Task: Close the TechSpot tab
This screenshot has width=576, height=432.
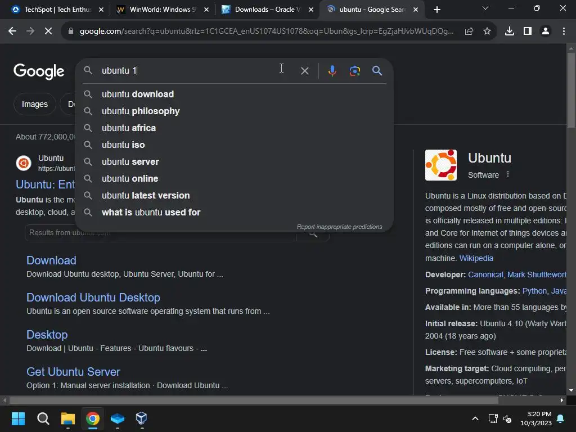Action: (101, 10)
